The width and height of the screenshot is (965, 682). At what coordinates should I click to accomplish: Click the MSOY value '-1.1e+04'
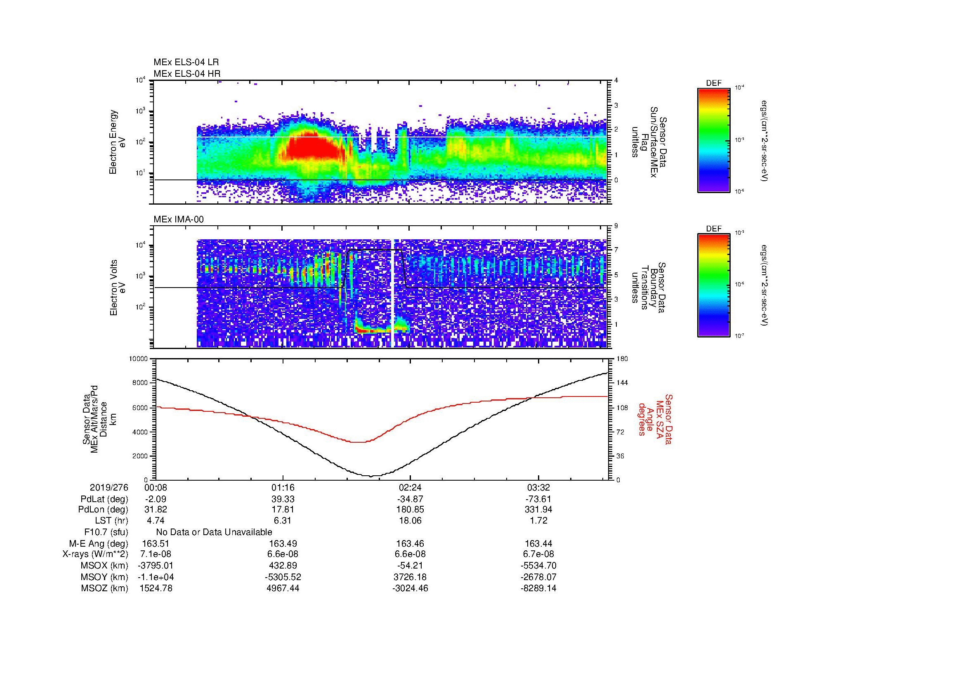(156, 577)
